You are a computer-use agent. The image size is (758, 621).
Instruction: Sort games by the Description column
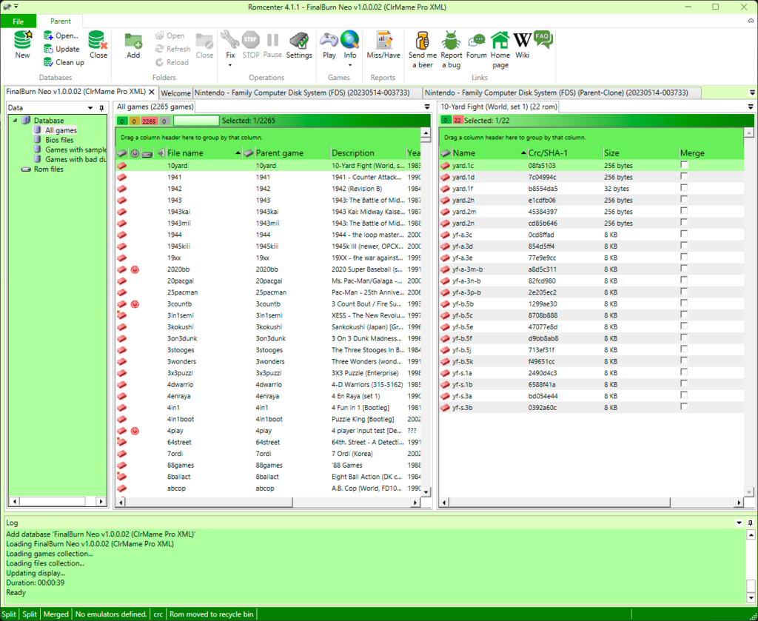[367, 153]
